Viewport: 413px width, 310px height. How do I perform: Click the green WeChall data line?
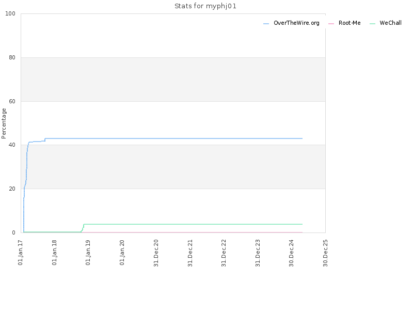pyautogui.click(x=193, y=224)
